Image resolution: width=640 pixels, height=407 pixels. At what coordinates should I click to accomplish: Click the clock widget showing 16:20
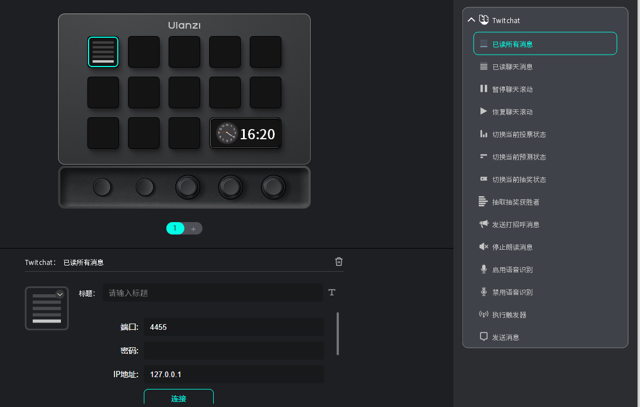pyautogui.click(x=245, y=134)
